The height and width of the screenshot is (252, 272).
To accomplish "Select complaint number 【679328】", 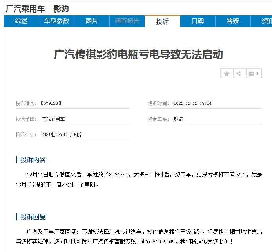I will pyautogui.click(x=51, y=103).
